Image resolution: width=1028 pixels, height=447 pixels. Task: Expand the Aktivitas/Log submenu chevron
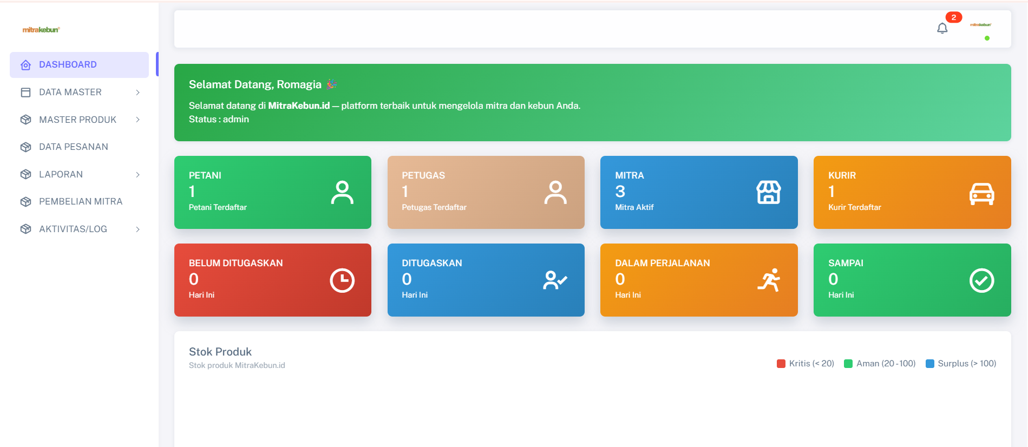point(138,229)
